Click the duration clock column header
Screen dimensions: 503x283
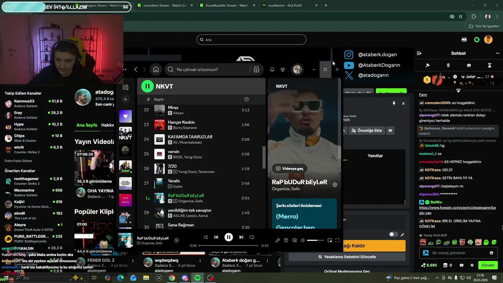(x=246, y=99)
